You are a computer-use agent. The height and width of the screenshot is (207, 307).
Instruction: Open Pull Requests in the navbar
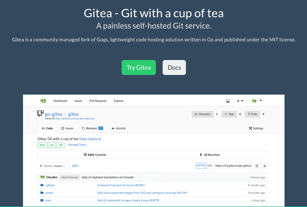click(98, 101)
